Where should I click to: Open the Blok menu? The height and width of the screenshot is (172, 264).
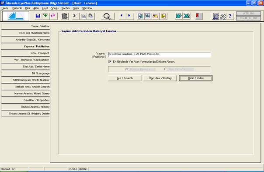[x=28, y=8]
